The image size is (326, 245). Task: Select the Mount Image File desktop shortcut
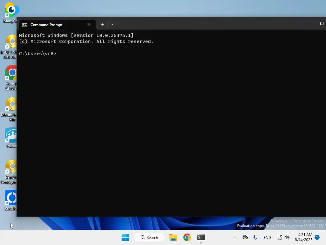9,109
